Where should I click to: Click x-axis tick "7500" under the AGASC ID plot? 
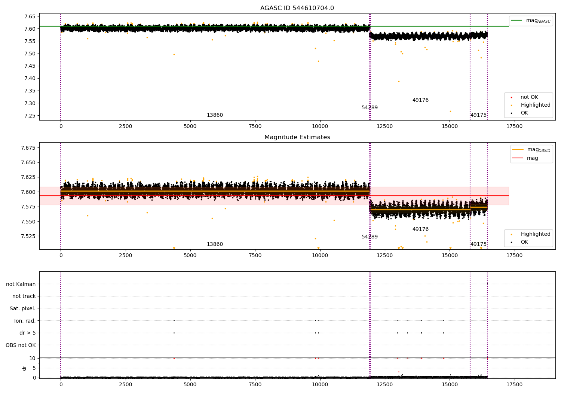255,127
